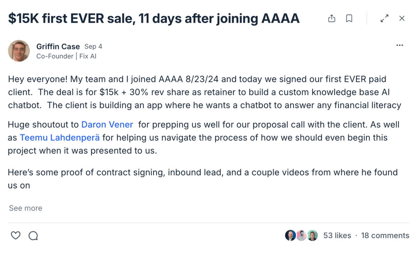Close the post dialog
This screenshot has height=261, width=417.
pyautogui.click(x=402, y=19)
